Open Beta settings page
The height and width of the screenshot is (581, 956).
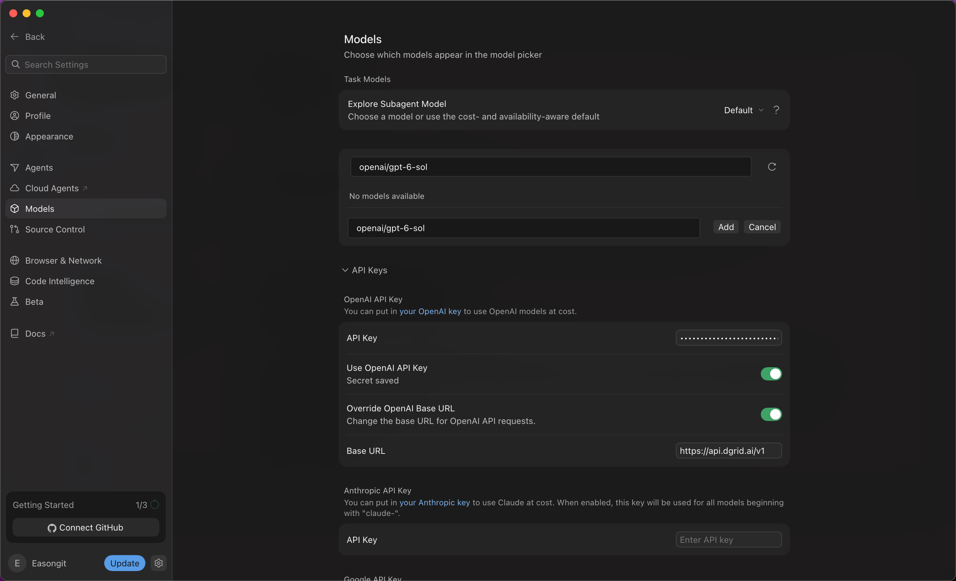coord(86,301)
